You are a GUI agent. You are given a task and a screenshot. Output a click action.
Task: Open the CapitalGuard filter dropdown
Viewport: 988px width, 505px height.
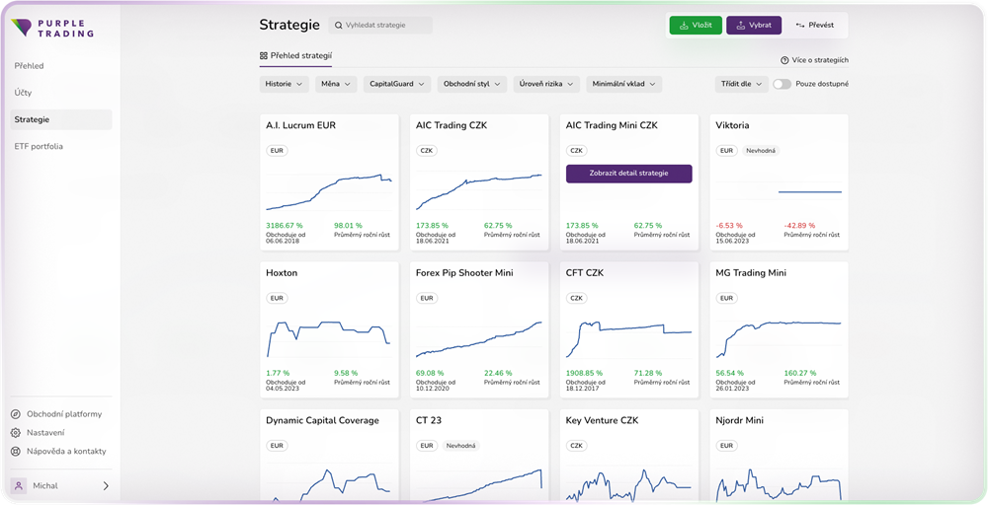point(397,84)
